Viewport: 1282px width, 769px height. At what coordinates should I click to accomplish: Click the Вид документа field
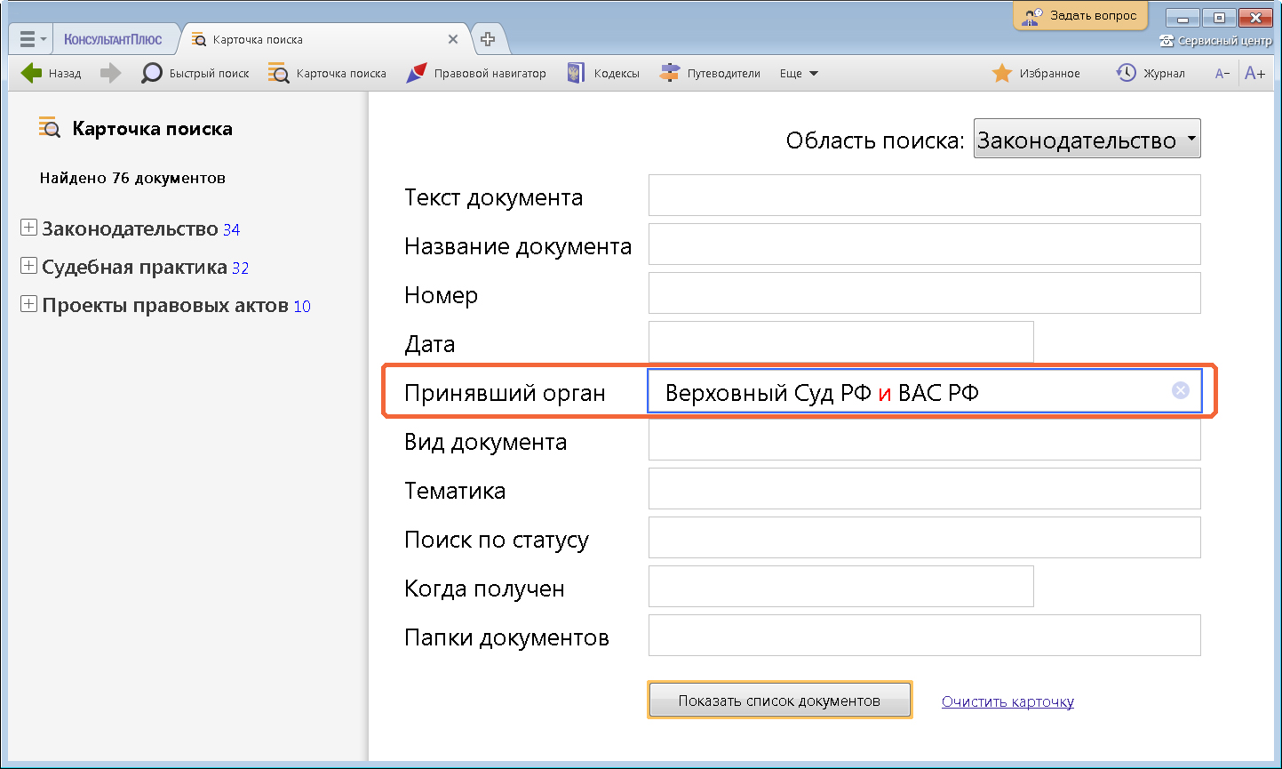click(925, 439)
